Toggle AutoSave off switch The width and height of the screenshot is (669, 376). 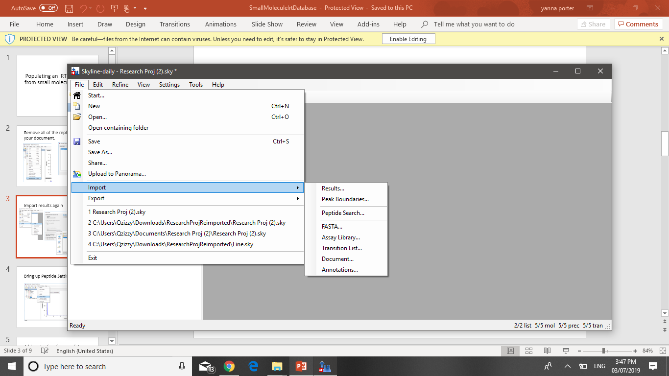pyautogui.click(x=48, y=8)
